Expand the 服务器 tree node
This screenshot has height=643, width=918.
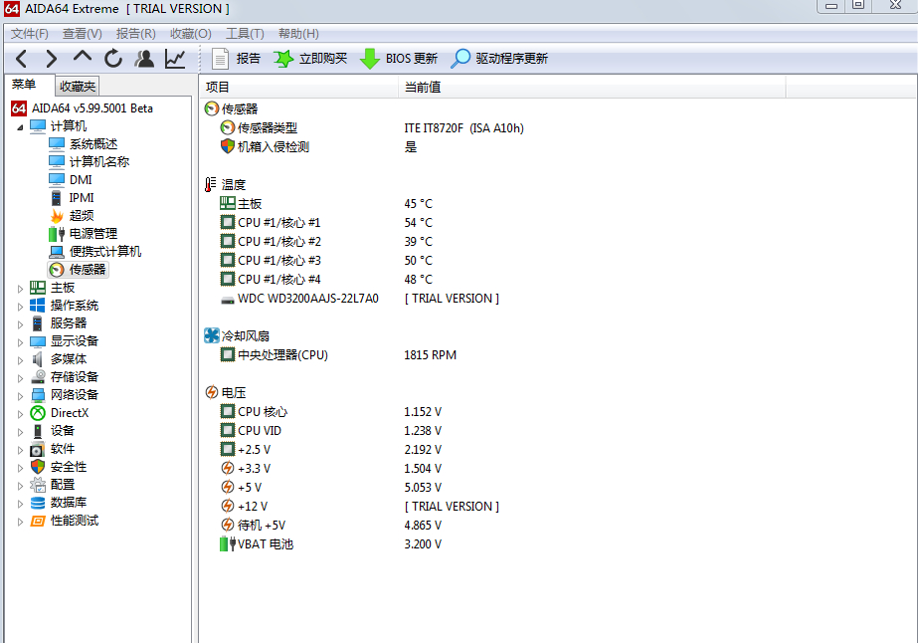20,324
